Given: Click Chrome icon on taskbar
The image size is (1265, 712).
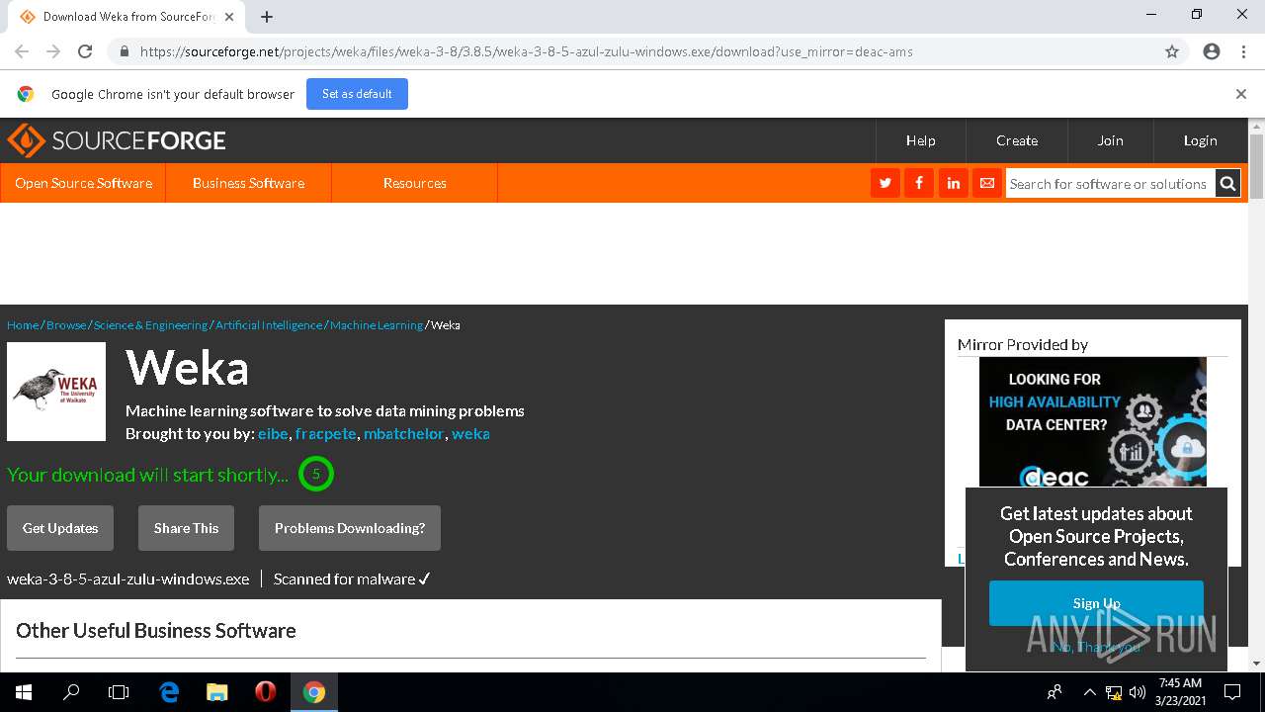Looking at the screenshot, I should point(314,692).
